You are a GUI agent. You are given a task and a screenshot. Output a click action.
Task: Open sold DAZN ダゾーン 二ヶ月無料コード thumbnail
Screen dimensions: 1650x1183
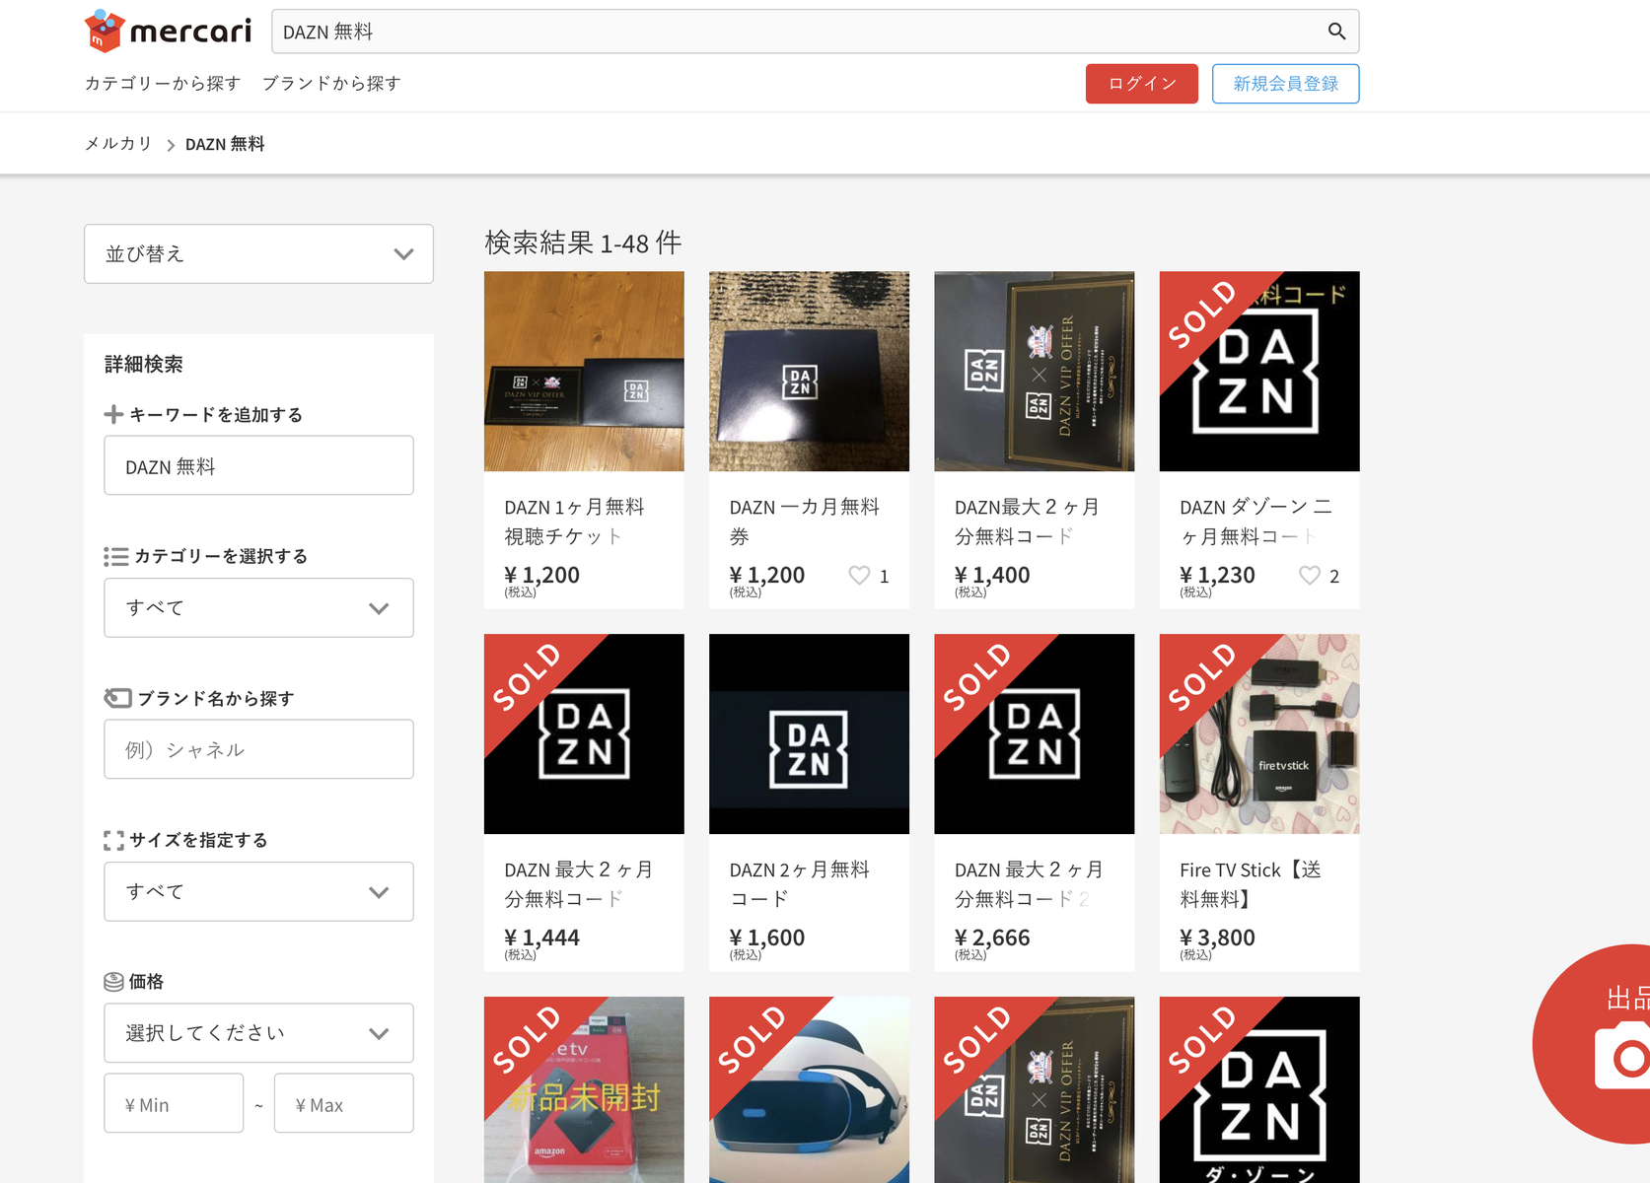coord(1259,372)
